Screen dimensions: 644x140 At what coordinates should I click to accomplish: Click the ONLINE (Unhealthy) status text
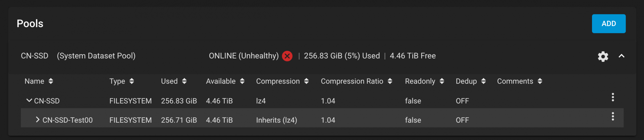[244, 56]
